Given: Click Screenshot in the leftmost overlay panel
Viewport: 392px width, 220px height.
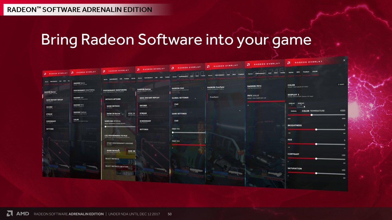Looking at the screenshot, I should 57,122.
